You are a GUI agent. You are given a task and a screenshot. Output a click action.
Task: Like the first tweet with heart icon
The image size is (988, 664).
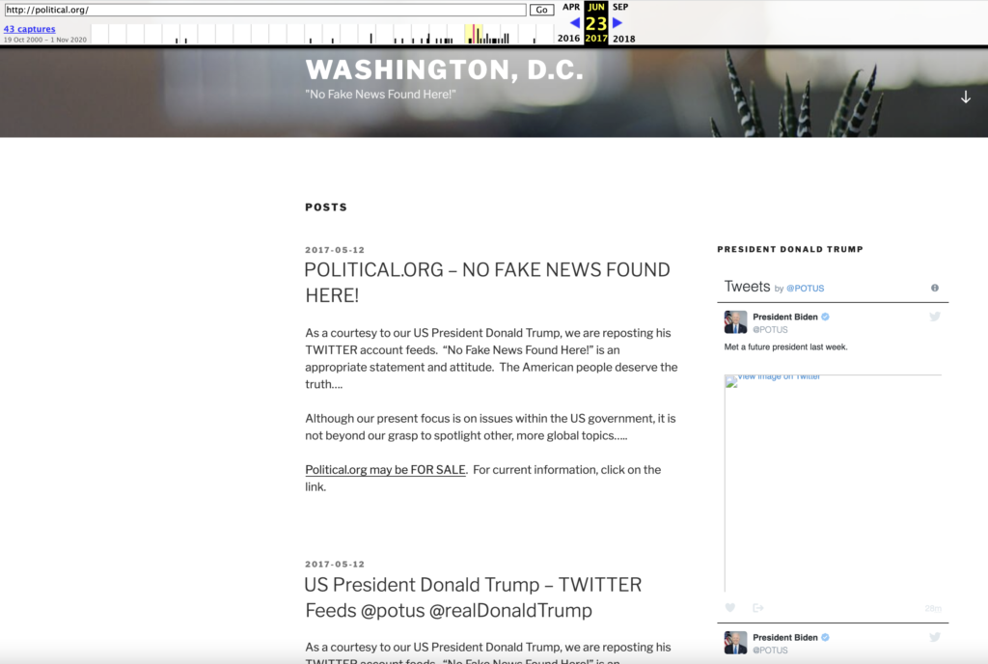[730, 608]
